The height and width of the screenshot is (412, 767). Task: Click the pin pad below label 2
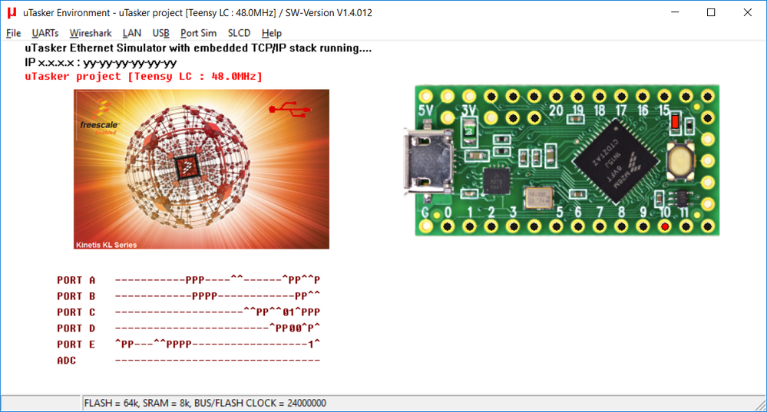click(491, 226)
